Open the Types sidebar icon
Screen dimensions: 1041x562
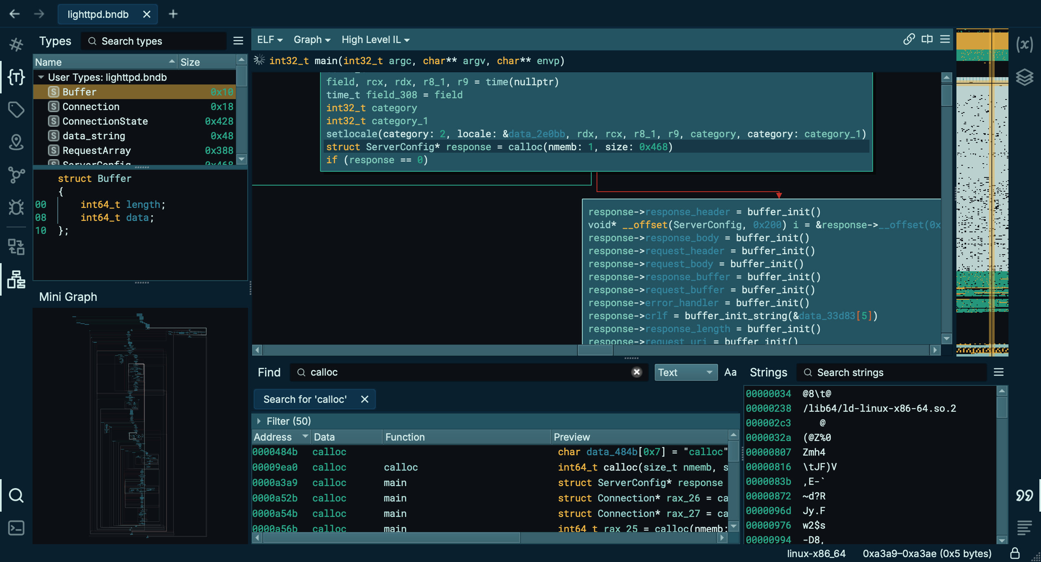16,77
